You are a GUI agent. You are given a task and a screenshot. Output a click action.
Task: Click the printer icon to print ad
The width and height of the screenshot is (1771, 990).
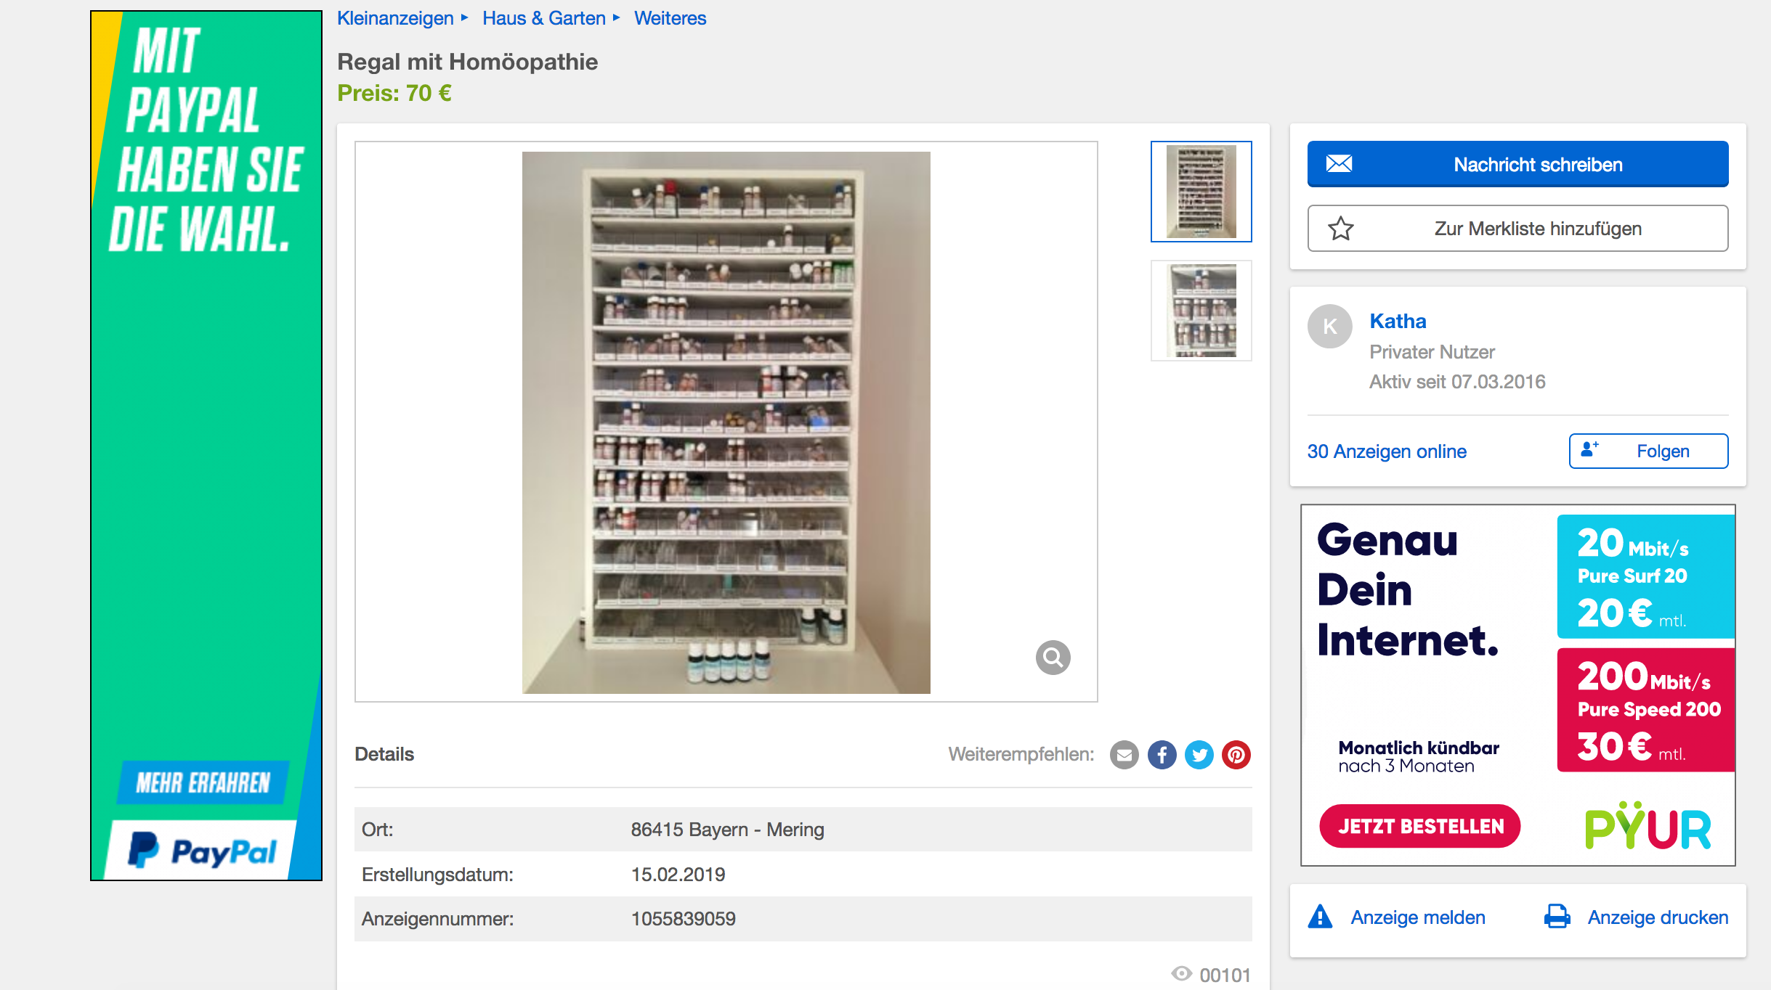1557,917
